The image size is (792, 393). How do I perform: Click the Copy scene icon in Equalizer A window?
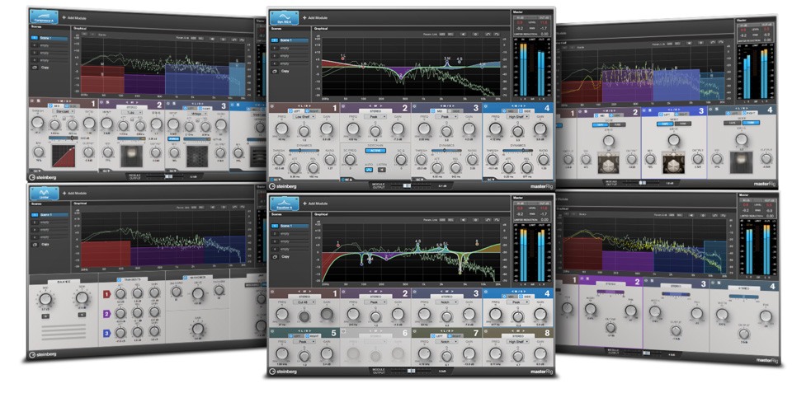[x=274, y=256]
